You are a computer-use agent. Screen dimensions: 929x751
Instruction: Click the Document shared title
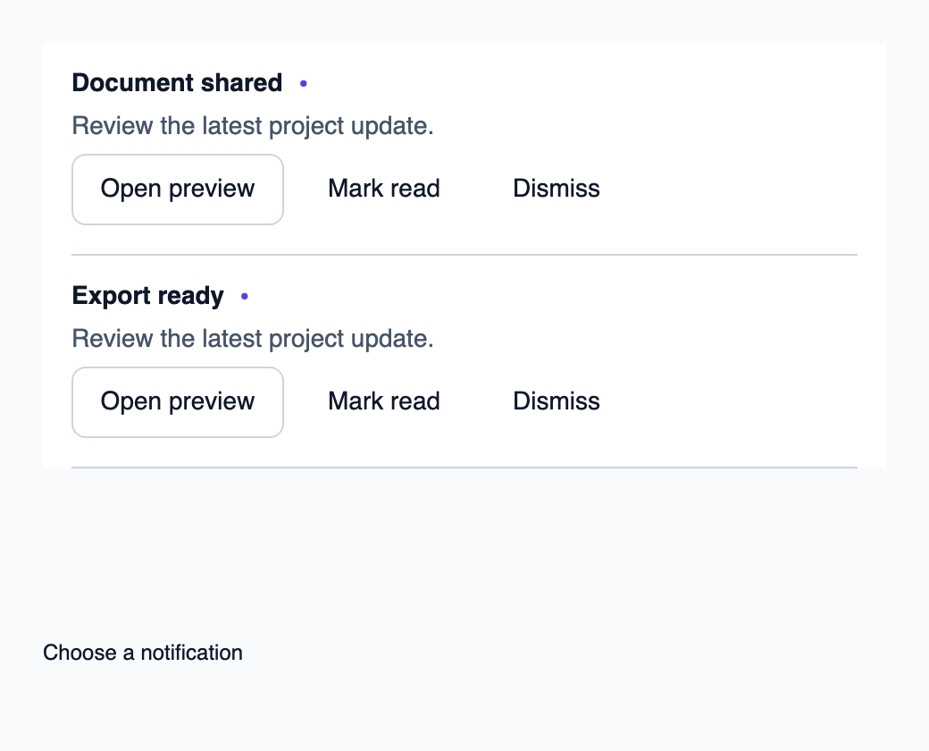tap(177, 83)
